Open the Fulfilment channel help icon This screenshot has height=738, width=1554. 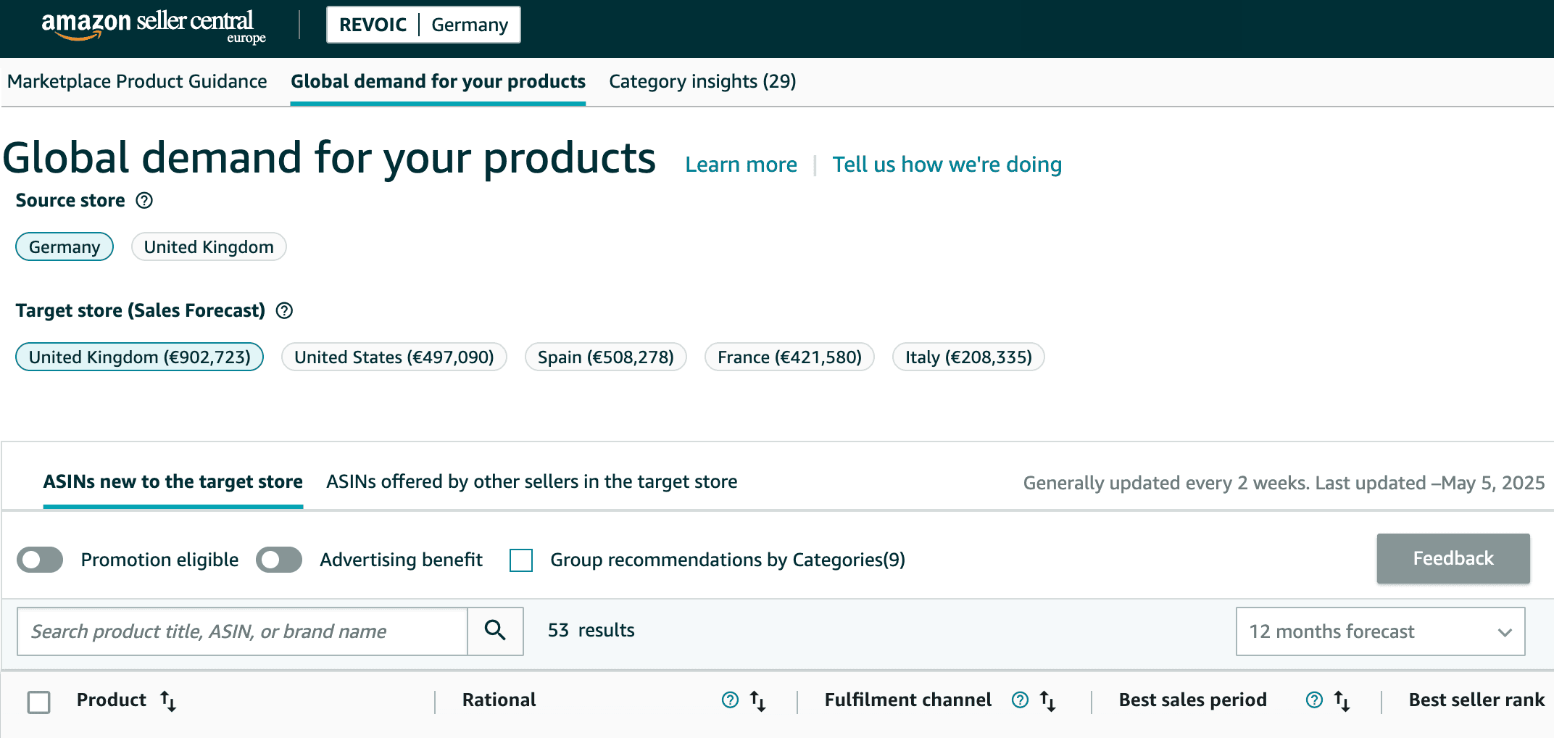pyautogui.click(x=1020, y=700)
